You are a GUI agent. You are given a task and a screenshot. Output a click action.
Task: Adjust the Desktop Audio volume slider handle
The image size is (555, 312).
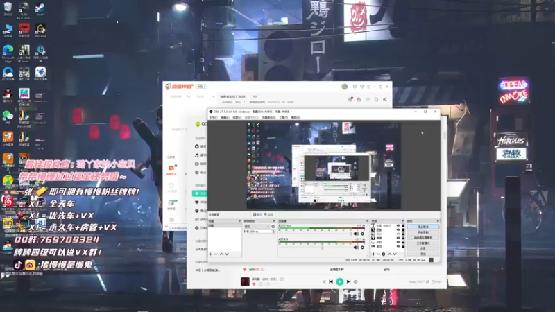click(x=322, y=247)
